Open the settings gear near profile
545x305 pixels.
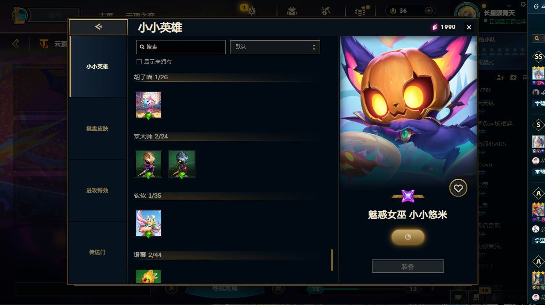(523, 4)
